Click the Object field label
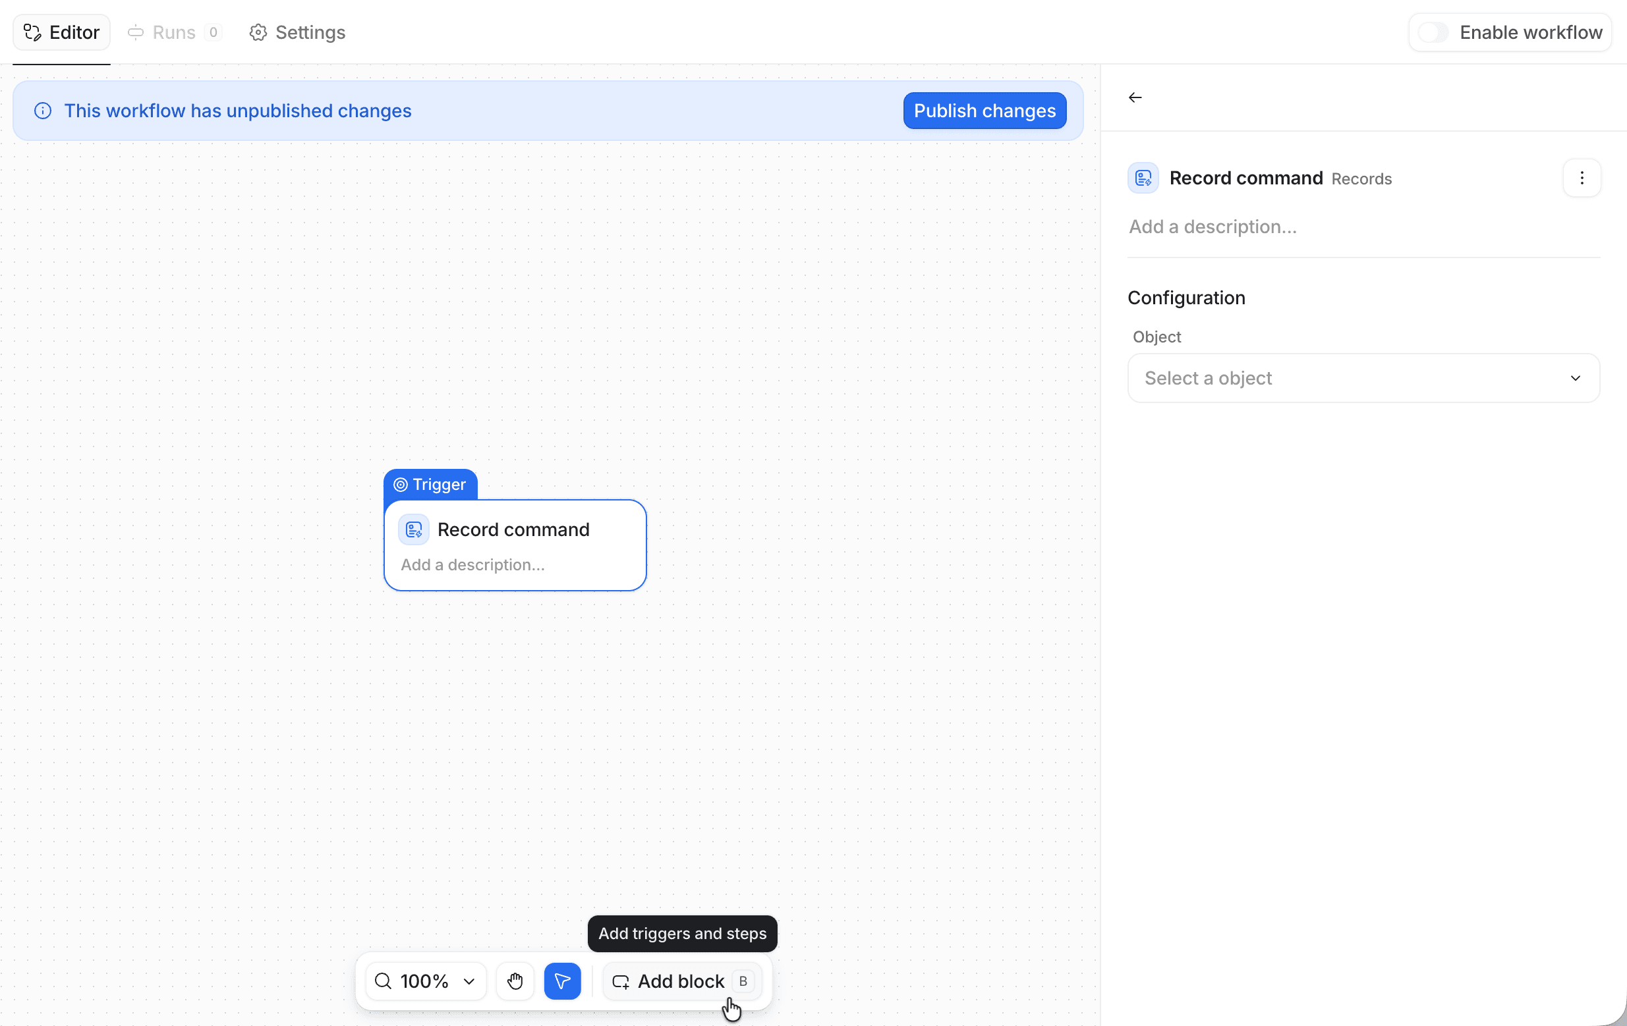1627x1026 pixels. tap(1156, 337)
